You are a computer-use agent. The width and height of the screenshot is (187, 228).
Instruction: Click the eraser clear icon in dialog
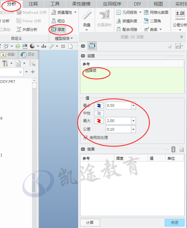pos(170,46)
